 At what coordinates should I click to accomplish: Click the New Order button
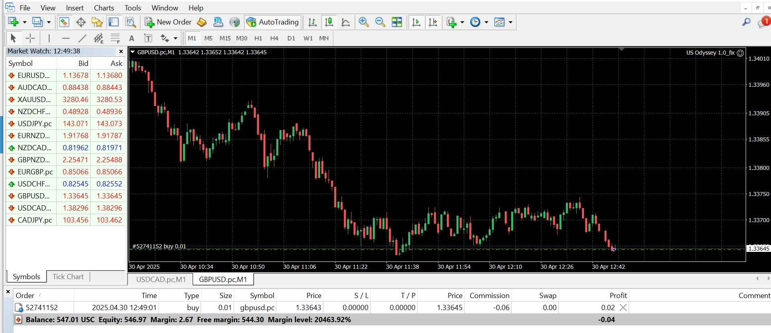tap(168, 22)
